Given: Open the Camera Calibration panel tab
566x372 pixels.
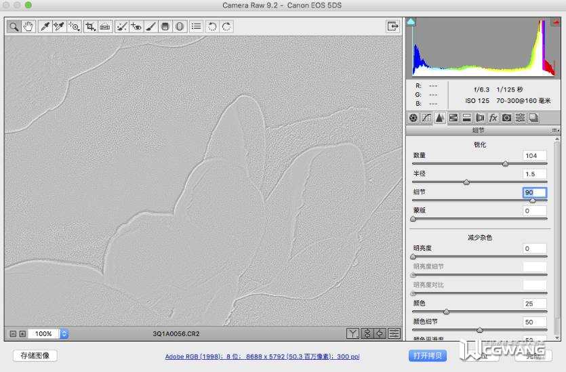Looking at the screenshot, I should (x=506, y=118).
